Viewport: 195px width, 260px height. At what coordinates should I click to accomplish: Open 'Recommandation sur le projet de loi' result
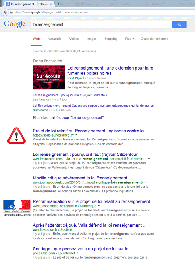point(91,201)
